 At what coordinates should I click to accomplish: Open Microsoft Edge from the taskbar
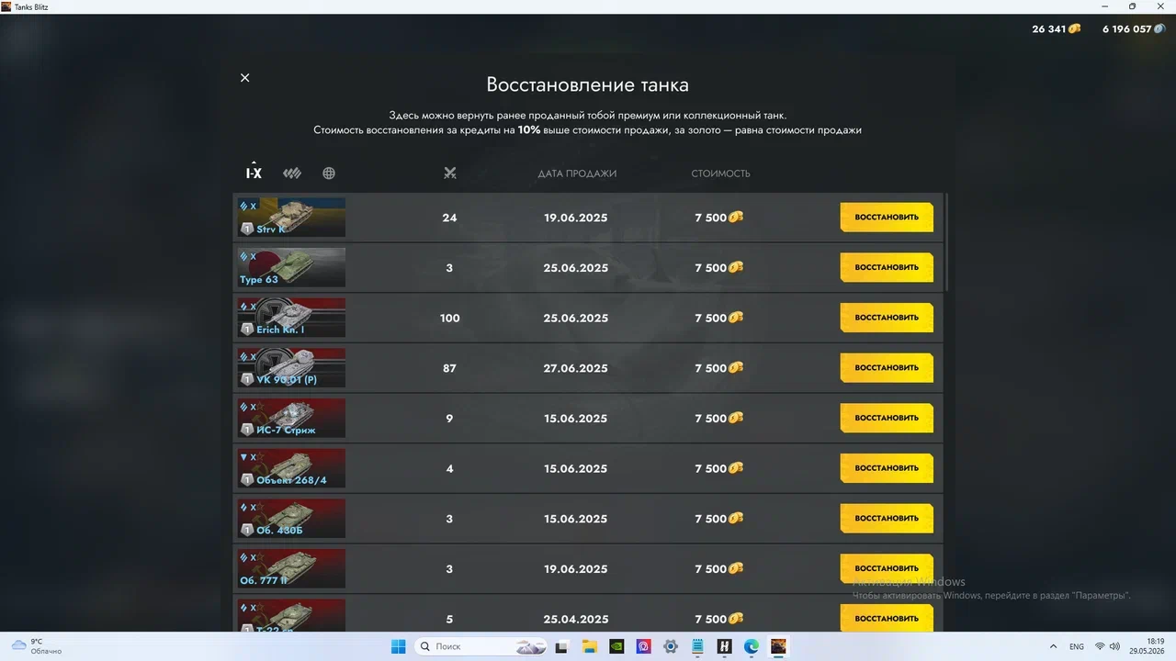pos(752,646)
